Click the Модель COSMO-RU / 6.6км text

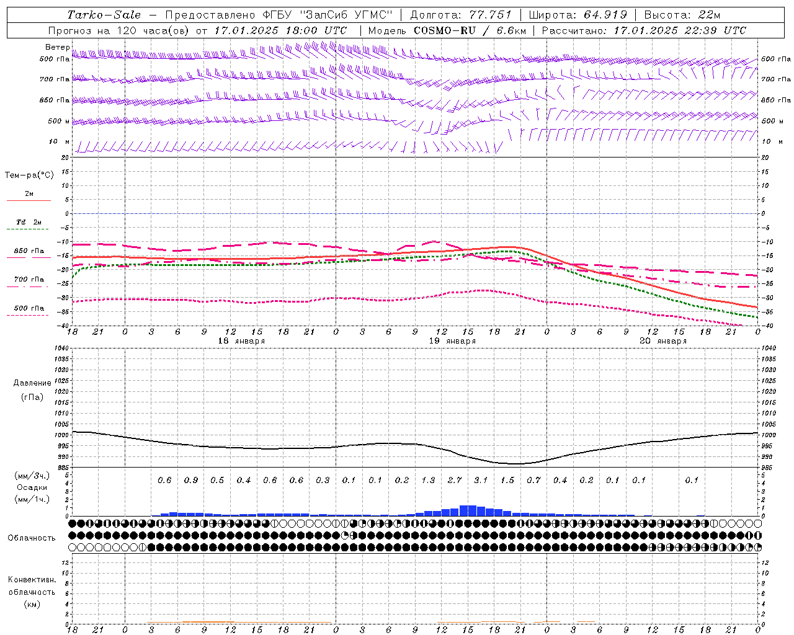(447, 30)
